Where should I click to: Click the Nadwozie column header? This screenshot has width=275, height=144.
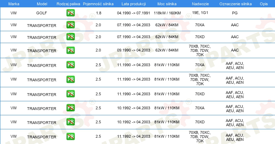200,4
